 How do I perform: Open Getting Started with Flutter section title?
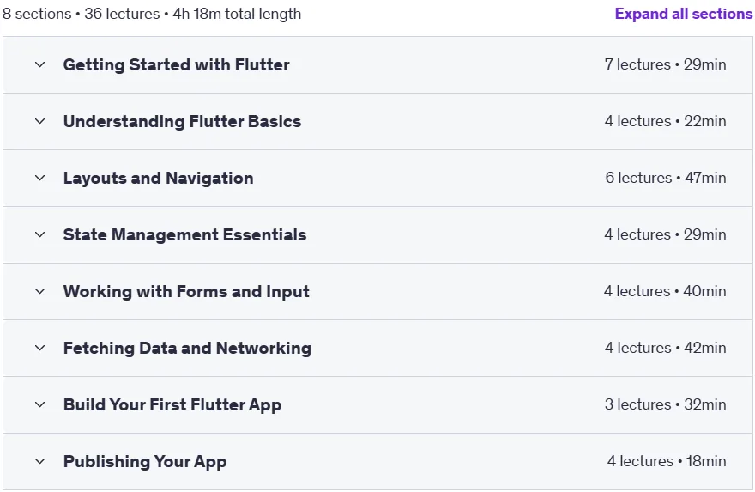(x=176, y=64)
